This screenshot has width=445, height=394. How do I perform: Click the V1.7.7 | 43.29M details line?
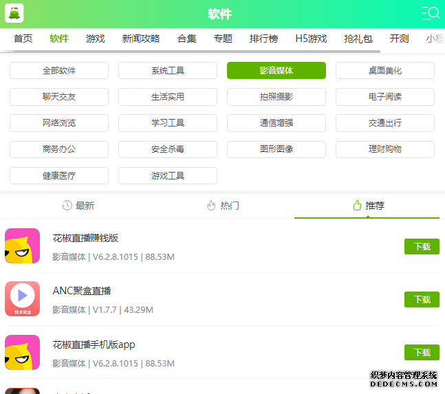coord(102,309)
